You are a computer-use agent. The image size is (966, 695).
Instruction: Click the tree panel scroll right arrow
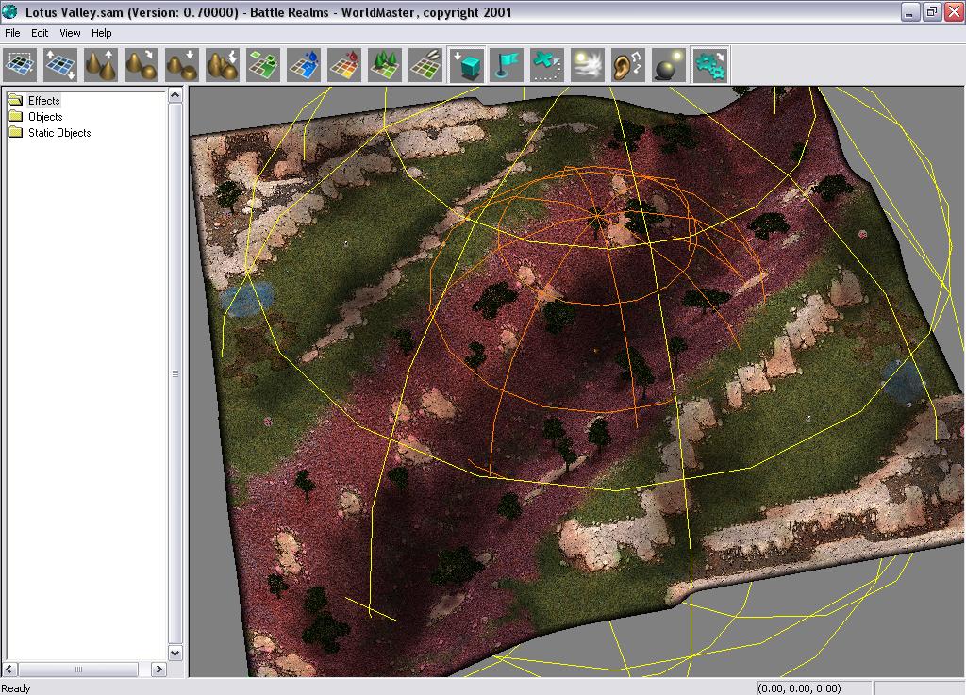click(x=158, y=669)
